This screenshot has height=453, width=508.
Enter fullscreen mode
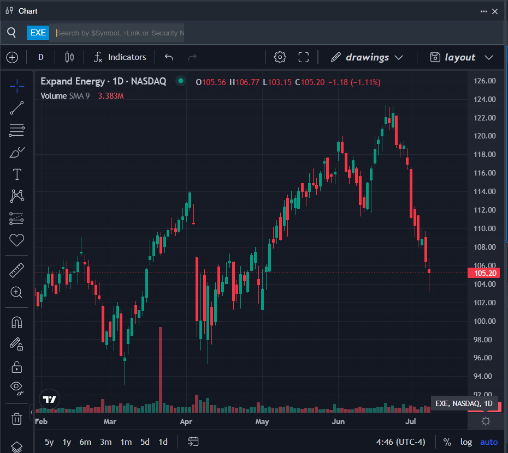[304, 57]
